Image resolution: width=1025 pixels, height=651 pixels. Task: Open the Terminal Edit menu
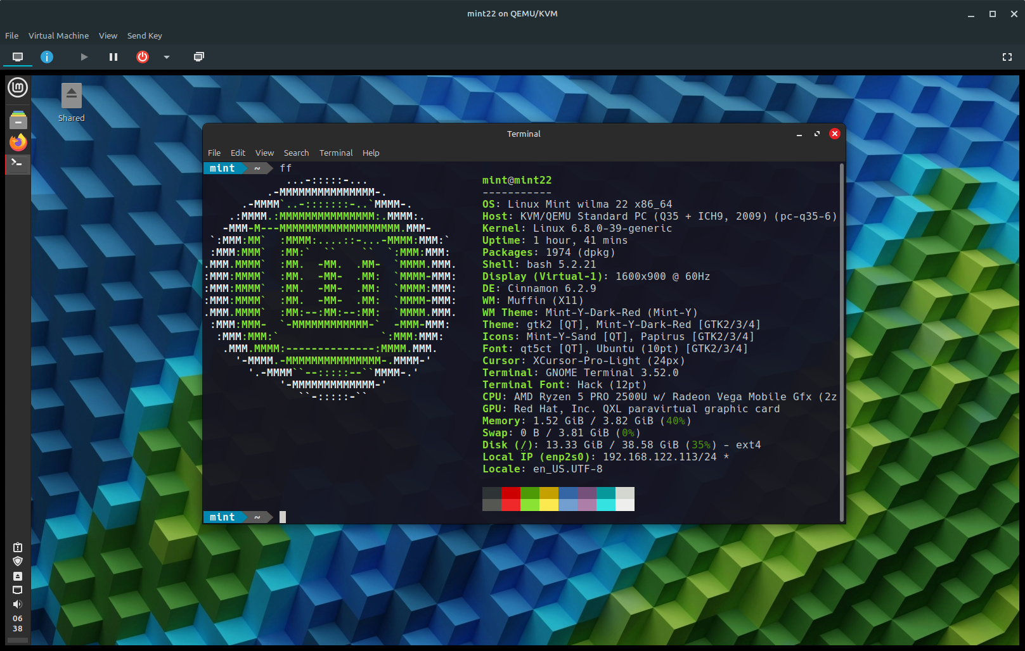click(238, 153)
